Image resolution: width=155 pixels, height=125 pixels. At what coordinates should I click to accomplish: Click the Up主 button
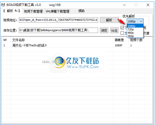114,30
